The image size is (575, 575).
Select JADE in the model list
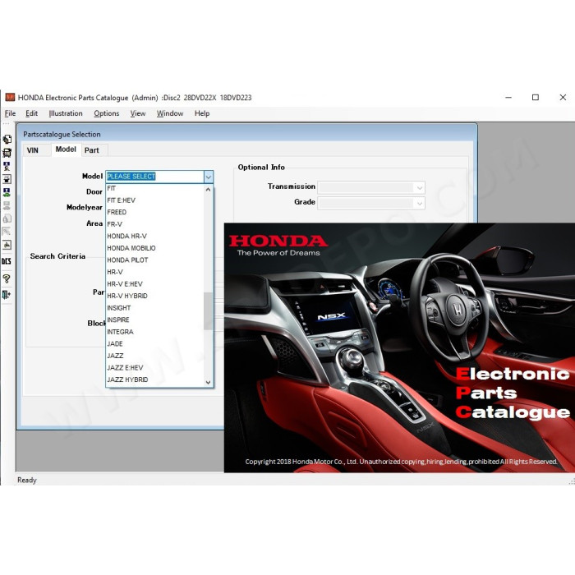pos(154,343)
